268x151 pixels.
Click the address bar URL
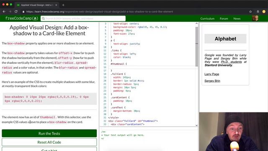pos(100,12)
